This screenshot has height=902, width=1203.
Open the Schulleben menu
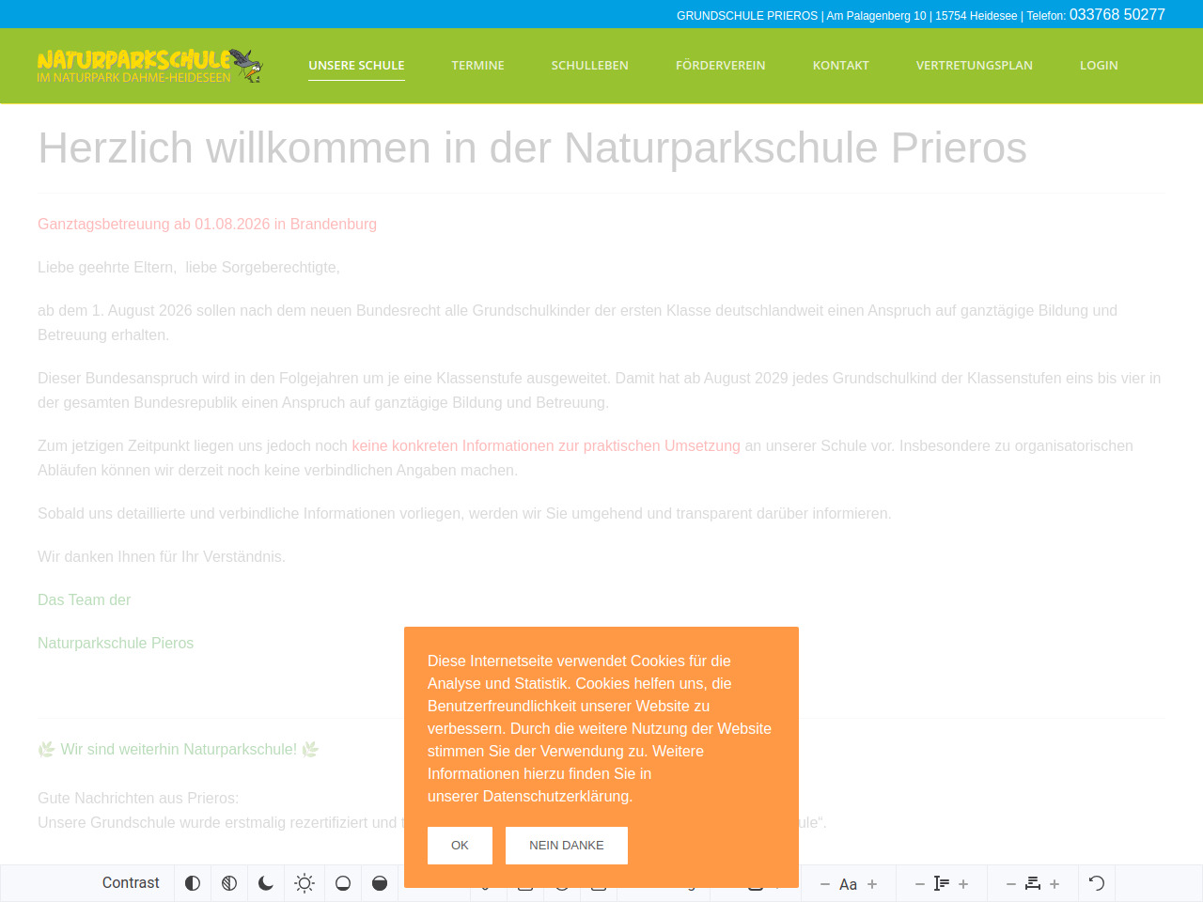pos(589,66)
